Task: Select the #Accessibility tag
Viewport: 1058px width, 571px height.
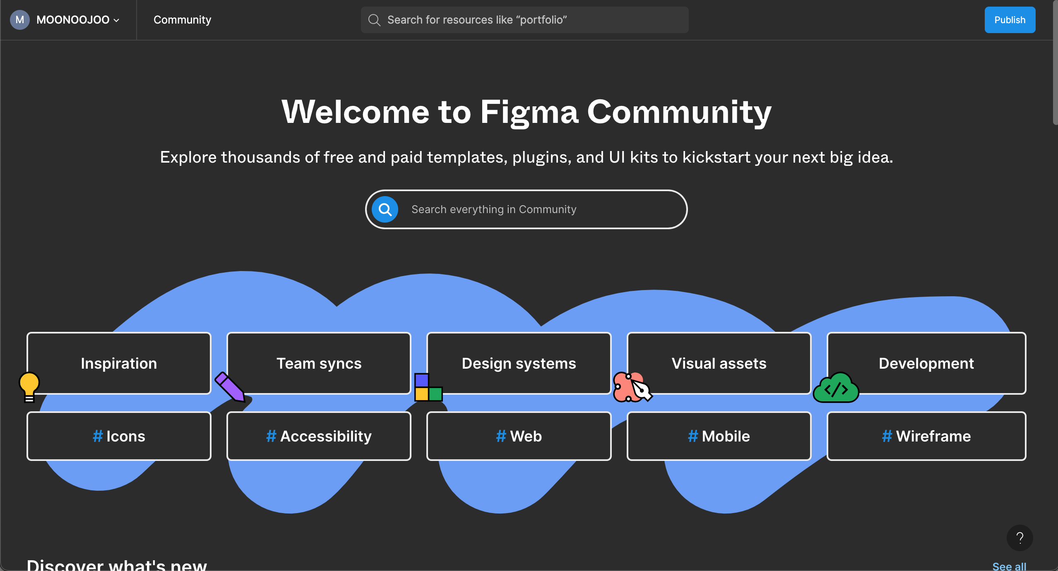Action: click(319, 436)
